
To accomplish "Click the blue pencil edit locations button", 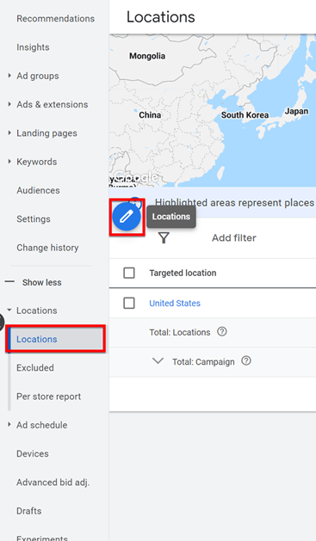I will 127,217.
